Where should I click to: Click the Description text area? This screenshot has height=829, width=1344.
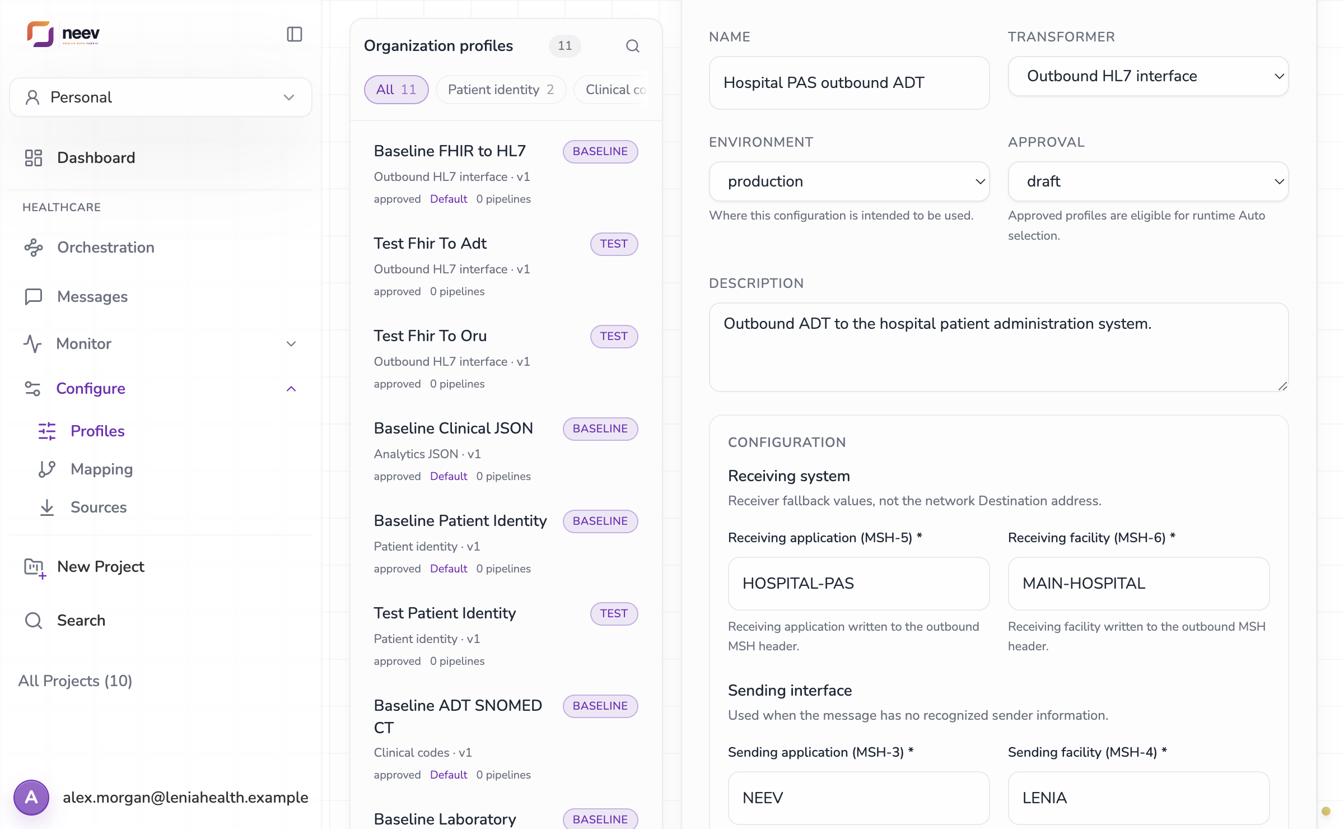point(998,347)
